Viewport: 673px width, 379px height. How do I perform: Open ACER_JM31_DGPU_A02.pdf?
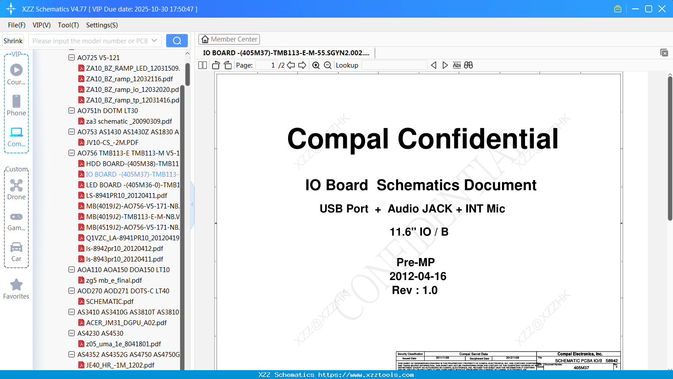coord(126,322)
